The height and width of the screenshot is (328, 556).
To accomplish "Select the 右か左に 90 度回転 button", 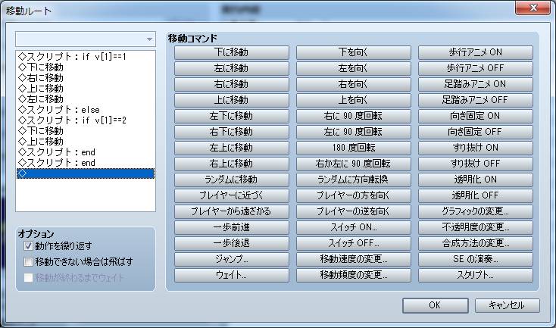I will point(354,164).
